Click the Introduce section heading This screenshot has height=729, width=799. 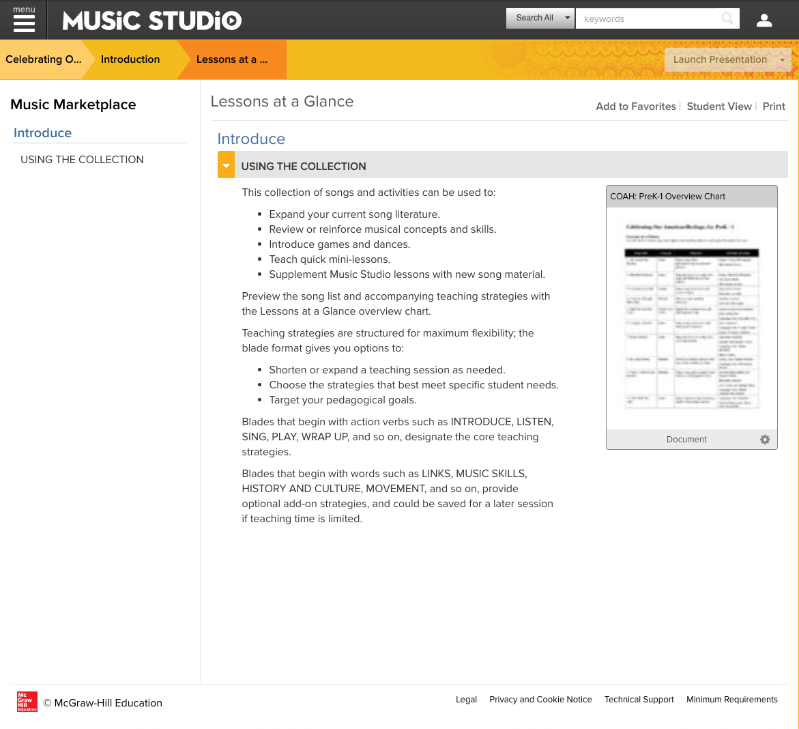point(251,139)
